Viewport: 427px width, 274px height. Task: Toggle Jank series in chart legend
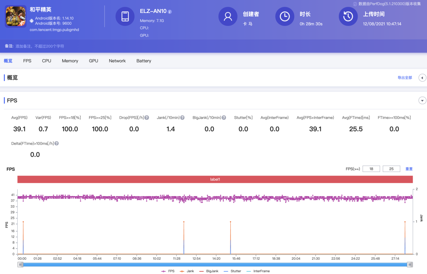(186, 271)
